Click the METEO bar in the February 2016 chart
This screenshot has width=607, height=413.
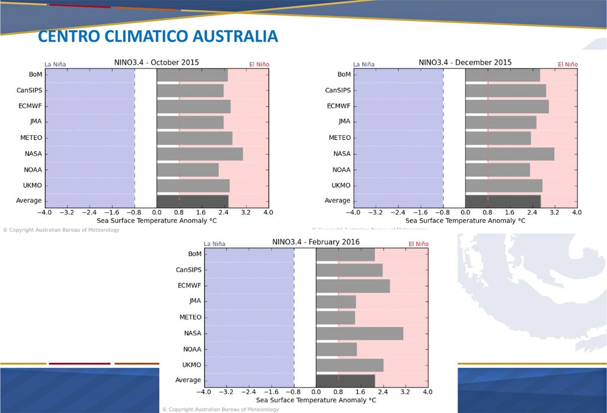pyautogui.click(x=336, y=318)
